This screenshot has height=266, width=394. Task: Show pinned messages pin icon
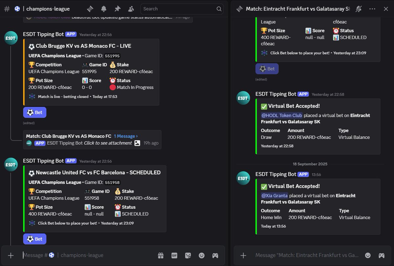tap(117, 9)
